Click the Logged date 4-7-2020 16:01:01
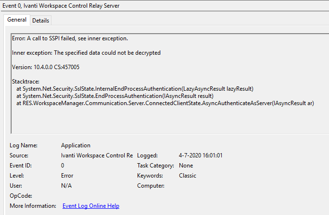 201,155
